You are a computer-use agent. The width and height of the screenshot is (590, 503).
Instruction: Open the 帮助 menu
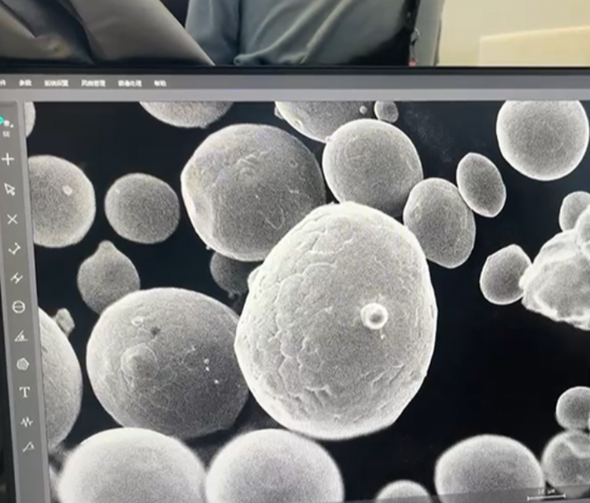[x=160, y=83]
